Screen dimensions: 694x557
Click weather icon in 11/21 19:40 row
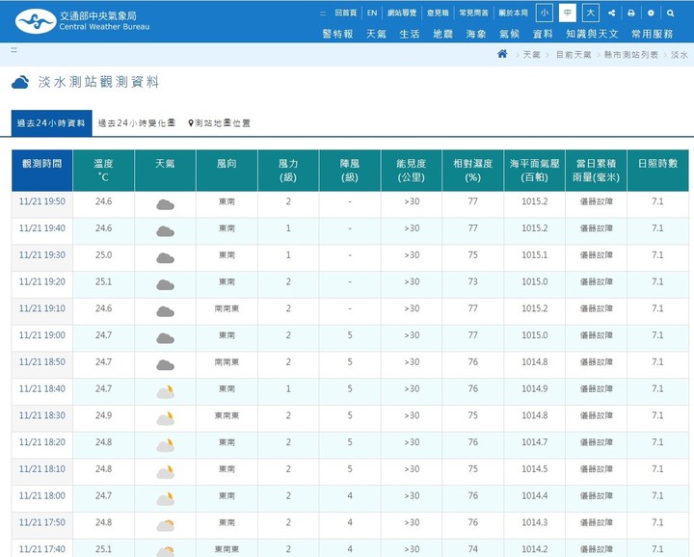click(x=165, y=231)
